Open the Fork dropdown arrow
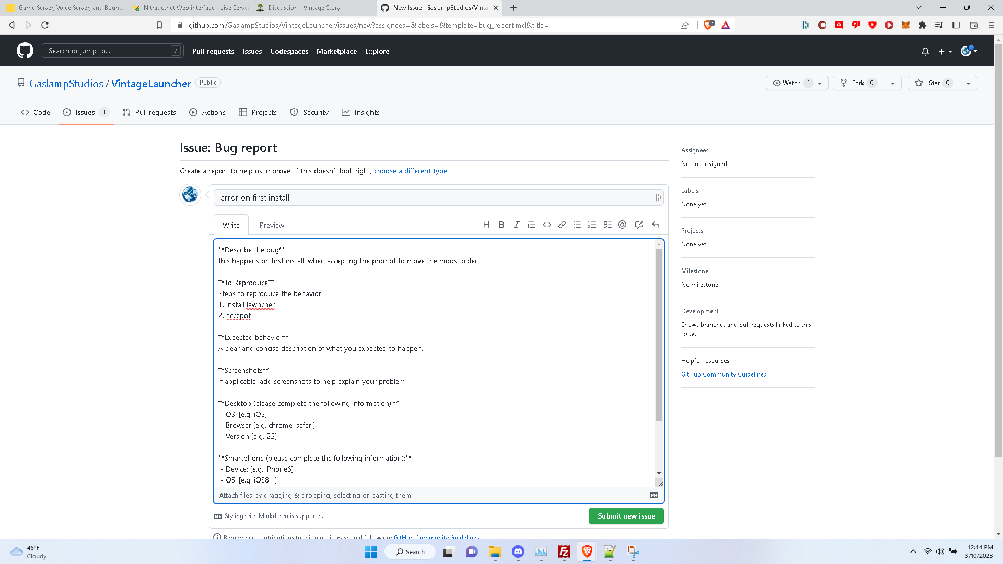This screenshot has height=564, width=1003. (x=892, y=83)
